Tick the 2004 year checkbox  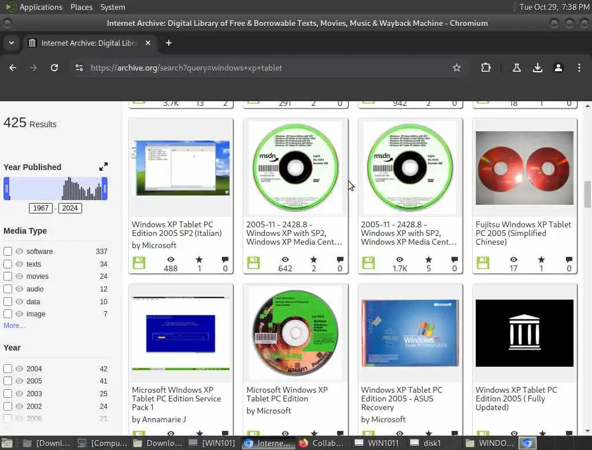(x=8, y=368)
